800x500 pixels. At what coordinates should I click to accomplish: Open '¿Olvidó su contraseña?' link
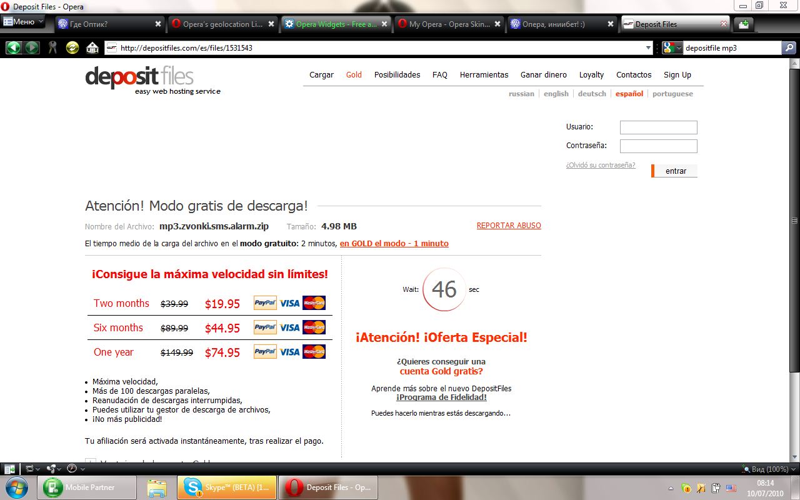click(601, 165)
